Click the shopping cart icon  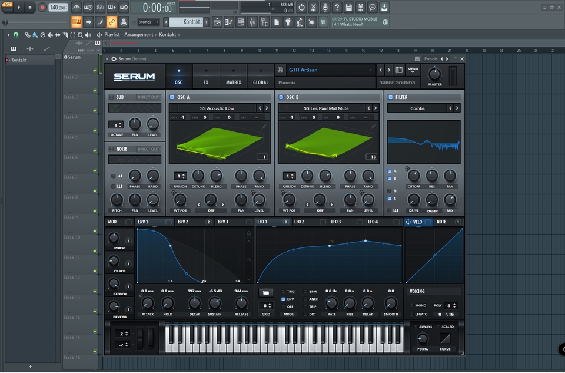[323, 22]
